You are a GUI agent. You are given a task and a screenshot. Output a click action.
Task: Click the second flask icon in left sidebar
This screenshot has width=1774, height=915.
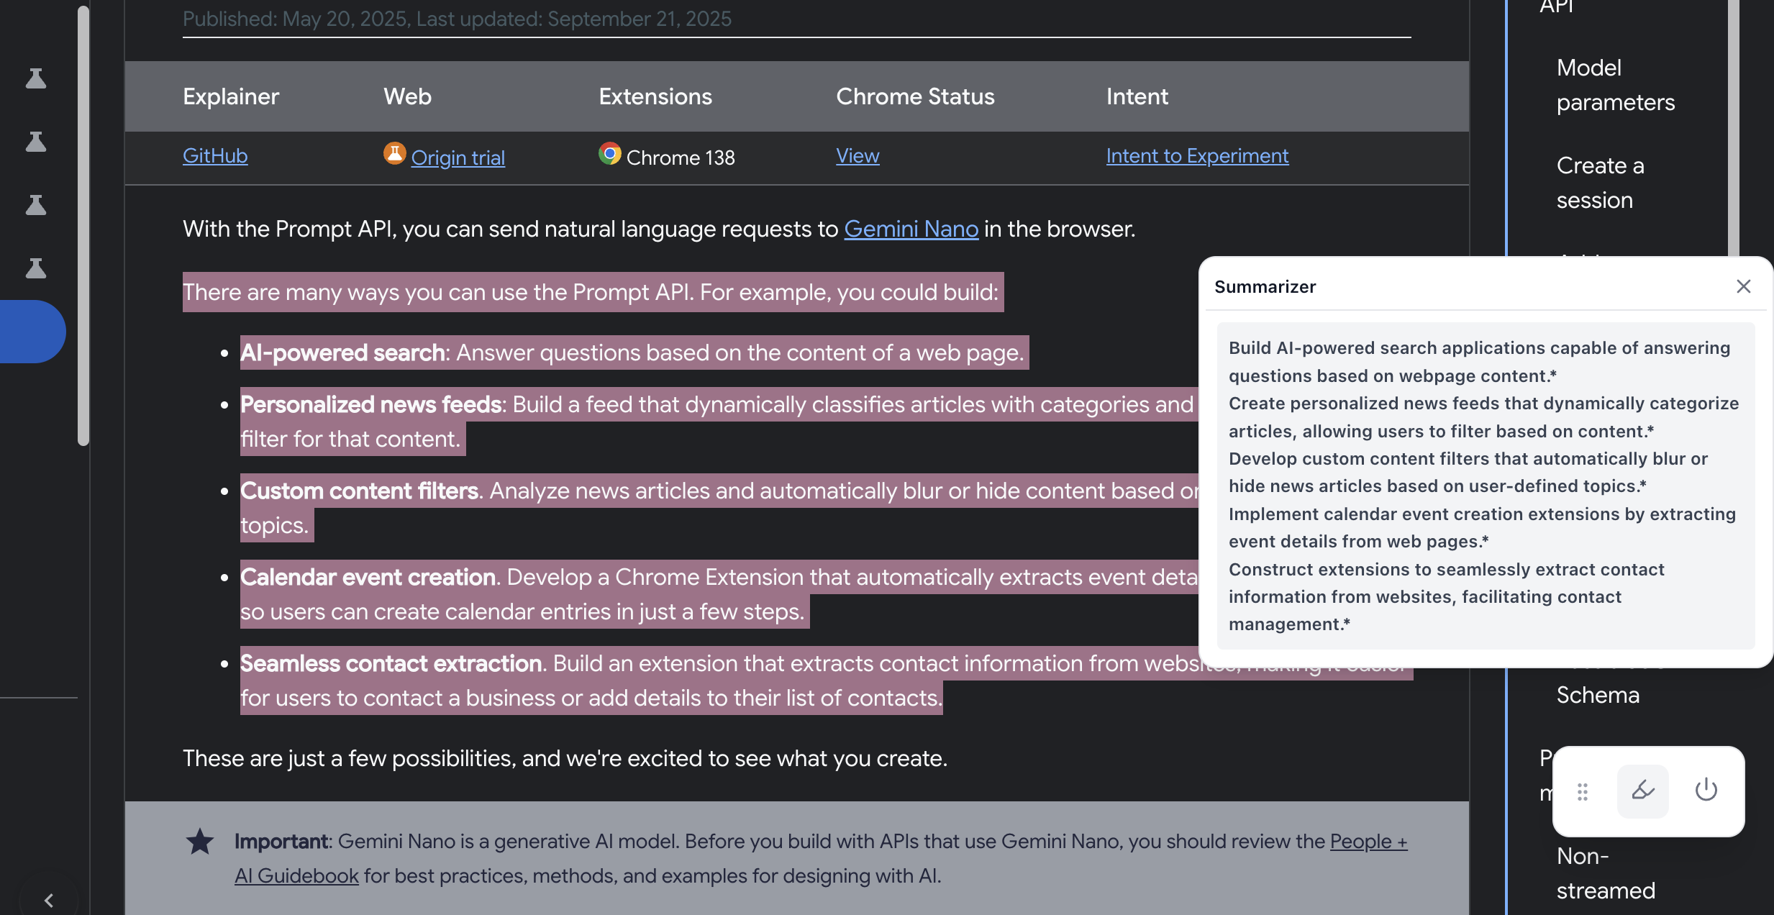click(36, 142)
